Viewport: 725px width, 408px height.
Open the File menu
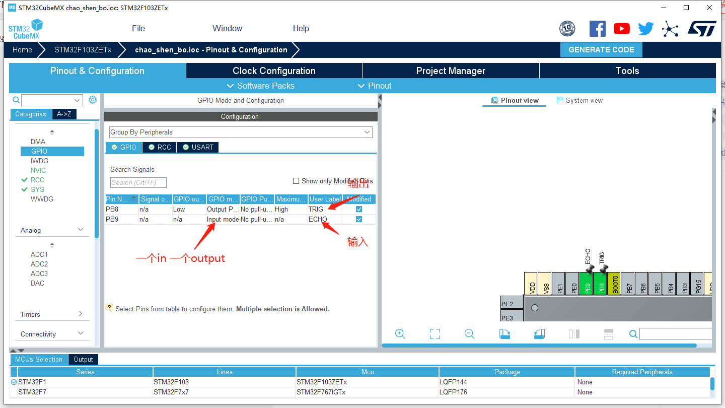pos(138,29)
